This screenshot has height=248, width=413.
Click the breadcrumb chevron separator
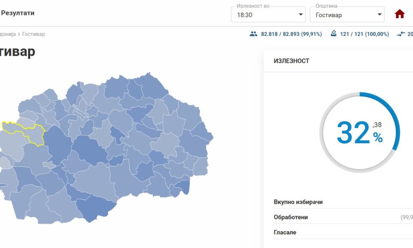click(19, 34)
